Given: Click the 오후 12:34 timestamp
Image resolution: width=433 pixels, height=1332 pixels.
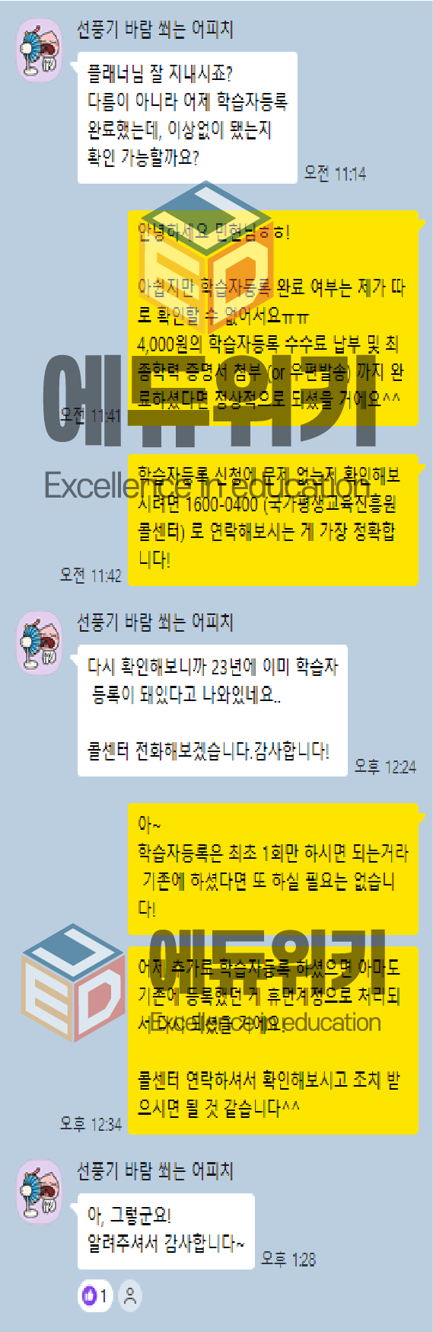Looking at the screenshot, I should (x=91, y=1124).
